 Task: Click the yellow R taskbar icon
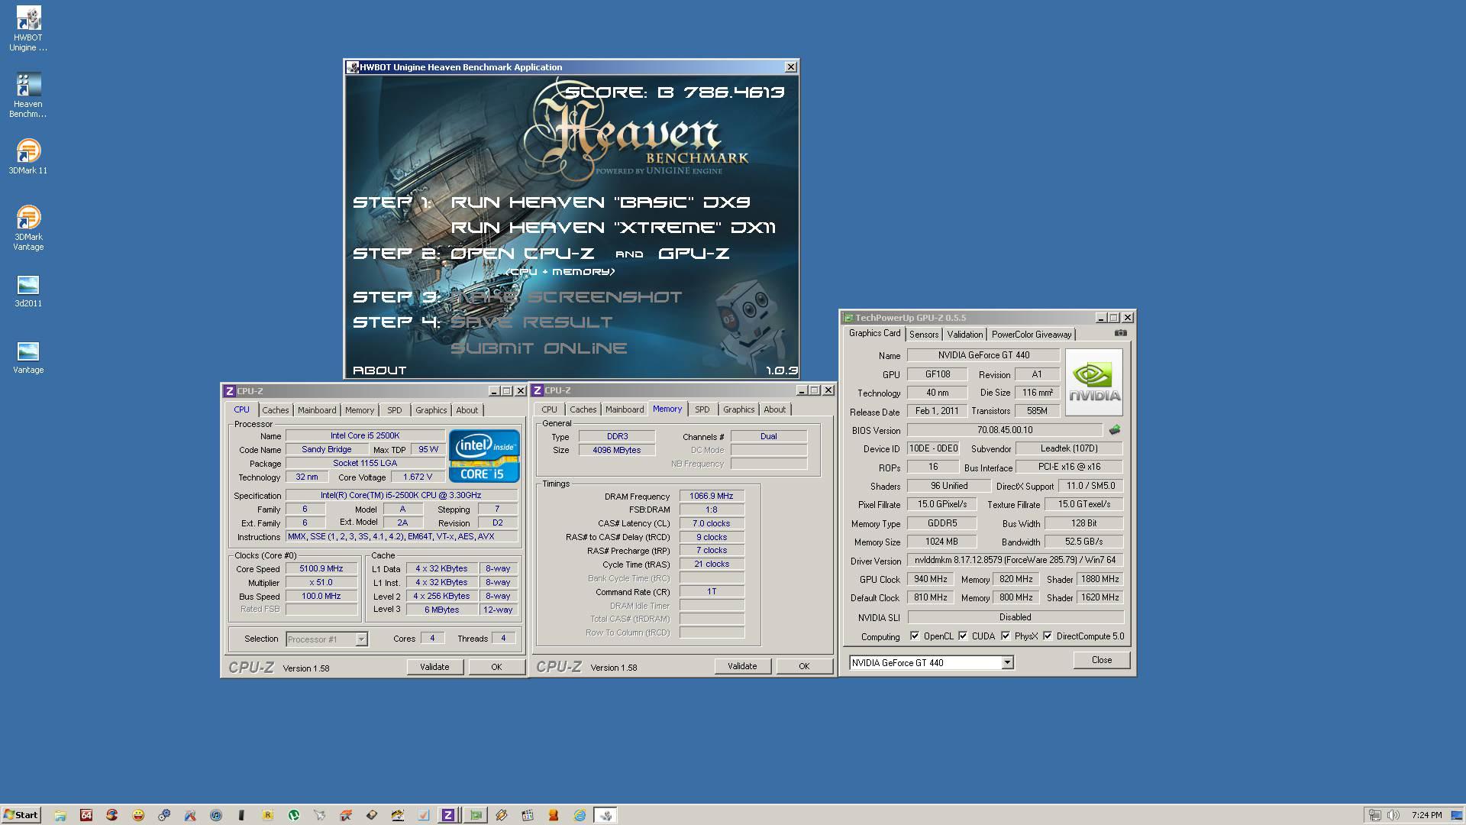click(x=268, y=815)
